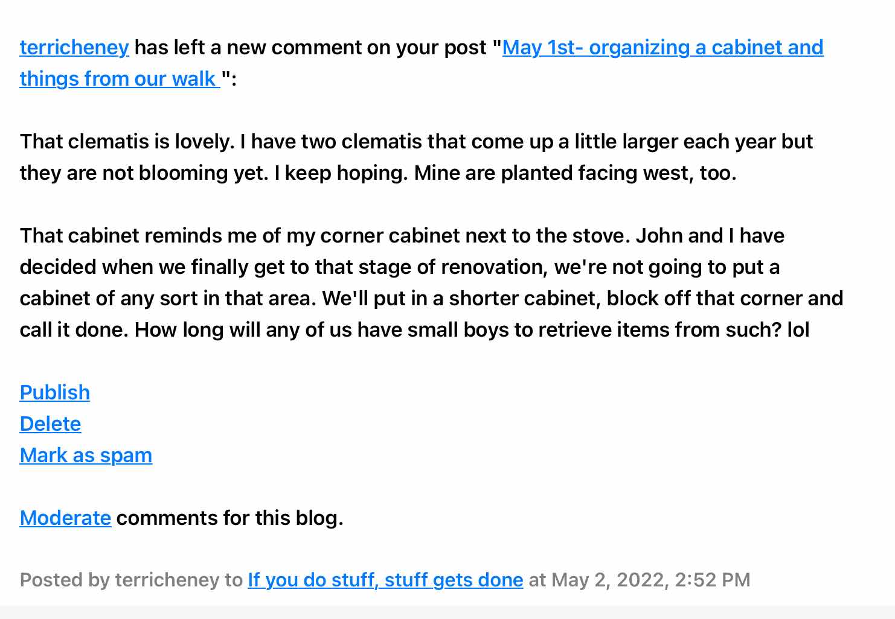The height and width of the screenshot is (619, 895).
Task: Click the "Mine are planted facing west" sentence
Action: pyautogui.click(x=575, y=173)
